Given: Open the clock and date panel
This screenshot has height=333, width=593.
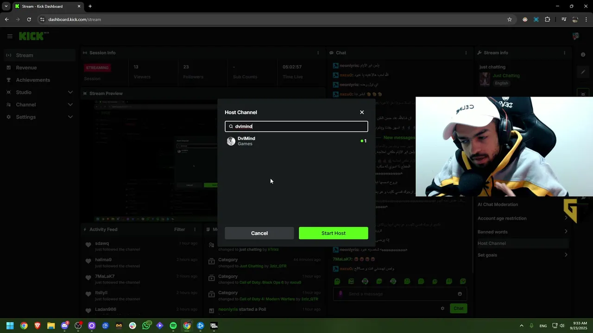Looking at the screenshot, I should 580,326.
